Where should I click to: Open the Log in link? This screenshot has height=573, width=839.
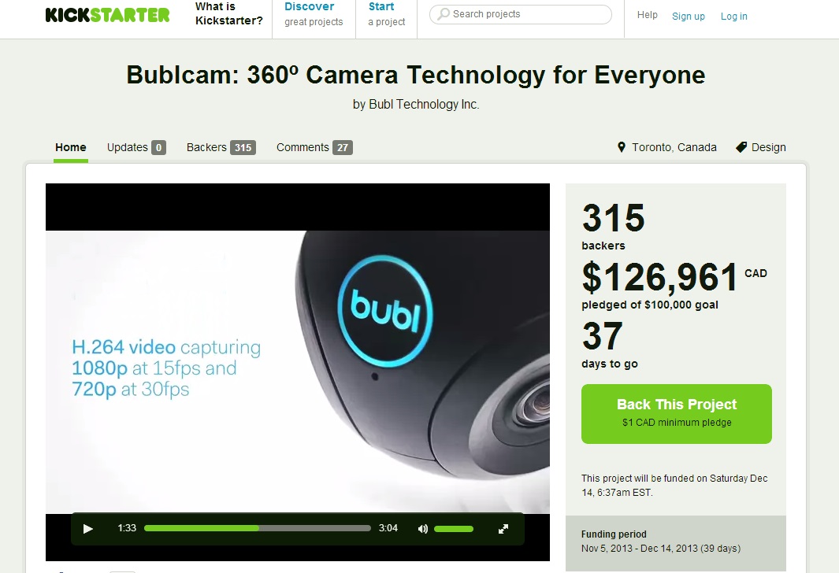[733, 16]
